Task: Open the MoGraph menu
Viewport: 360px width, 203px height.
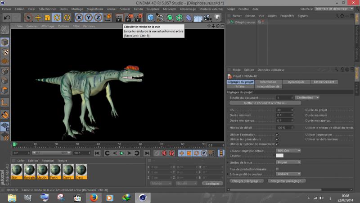Action: coord(170,9)
